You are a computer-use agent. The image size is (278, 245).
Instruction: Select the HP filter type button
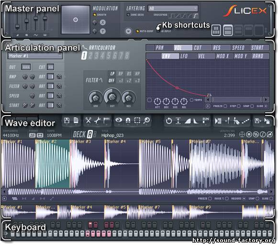pyautogui.click(x=137, y=74)
